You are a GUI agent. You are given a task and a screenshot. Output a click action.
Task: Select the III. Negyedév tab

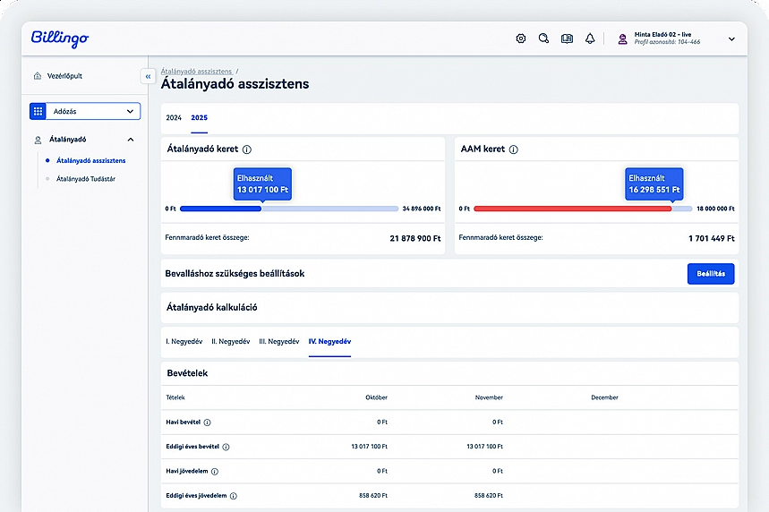(x=278, y=341)
